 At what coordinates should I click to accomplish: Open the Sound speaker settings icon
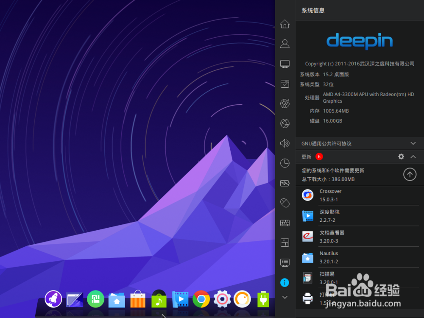285,143
